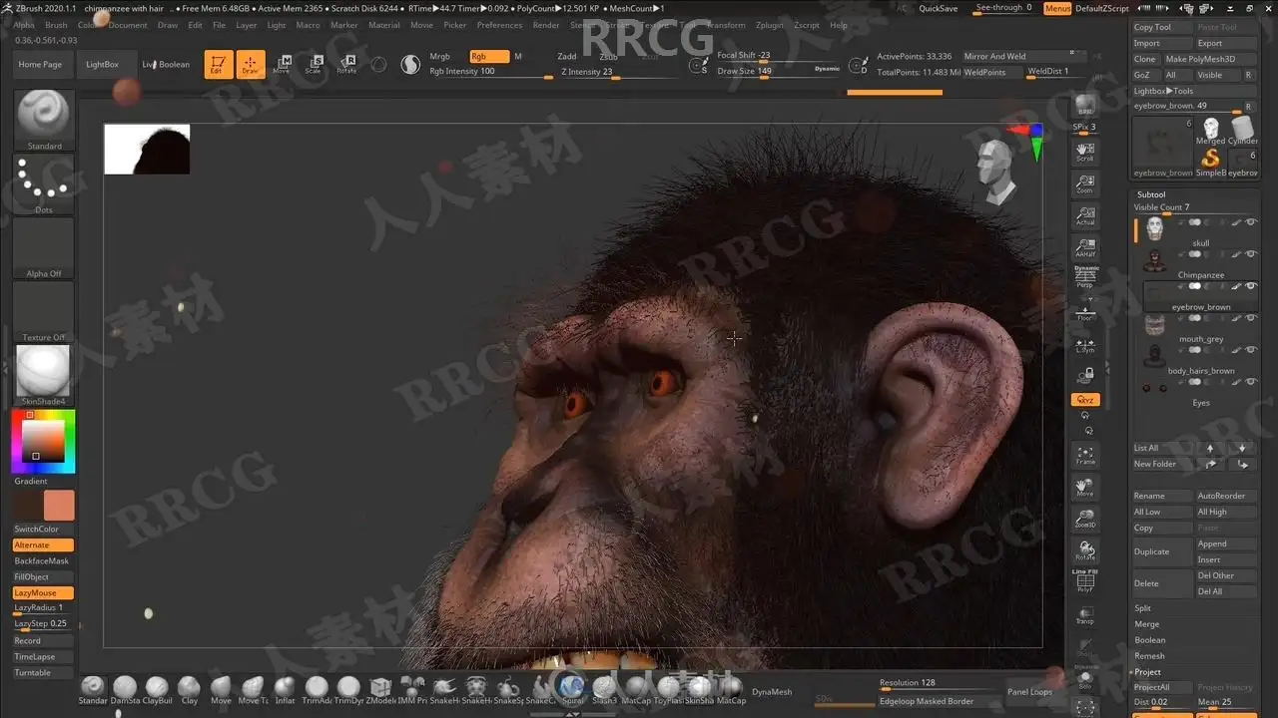
Task: Click the Floor grid icon
Action: (1085, 314)
